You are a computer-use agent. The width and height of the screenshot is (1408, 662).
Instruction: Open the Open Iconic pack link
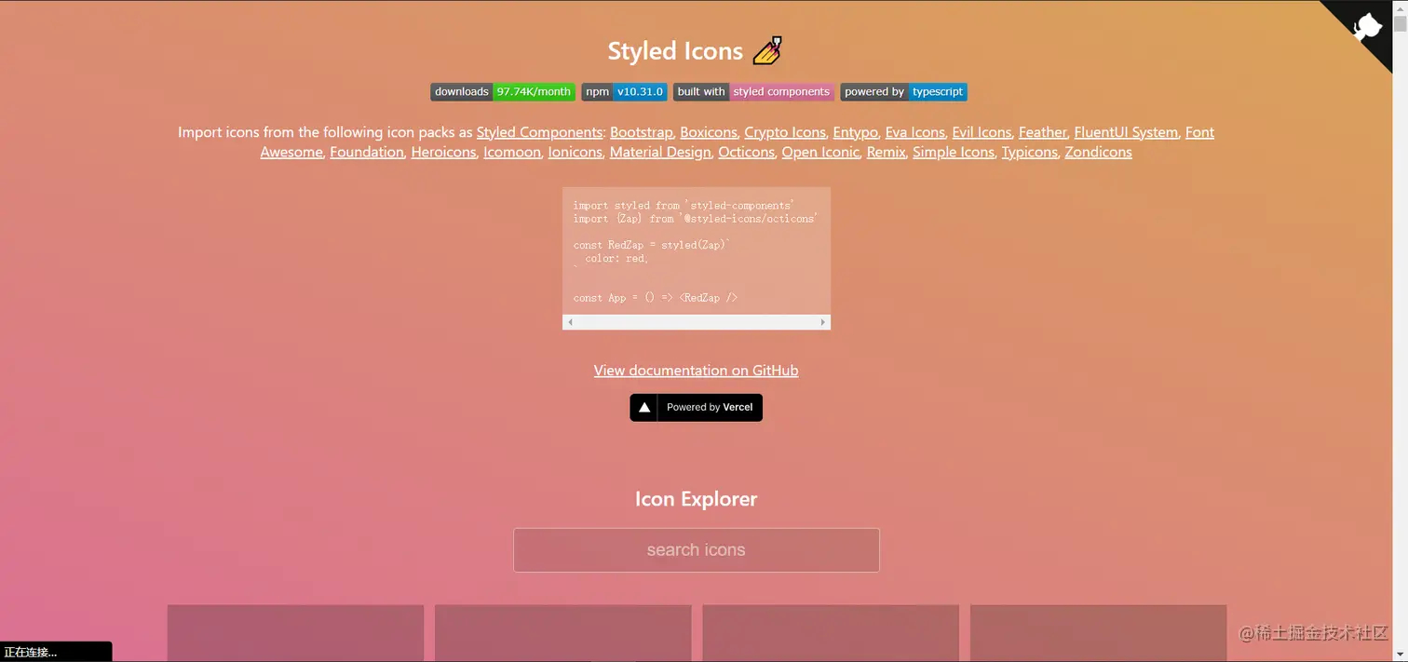click(819, 152)
